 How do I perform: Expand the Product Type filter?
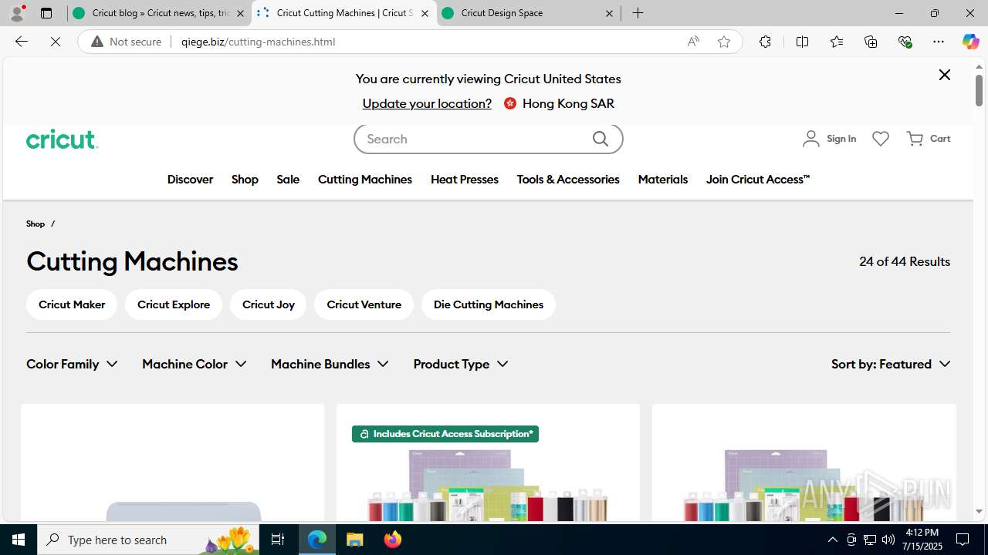[x=461, y=364]
